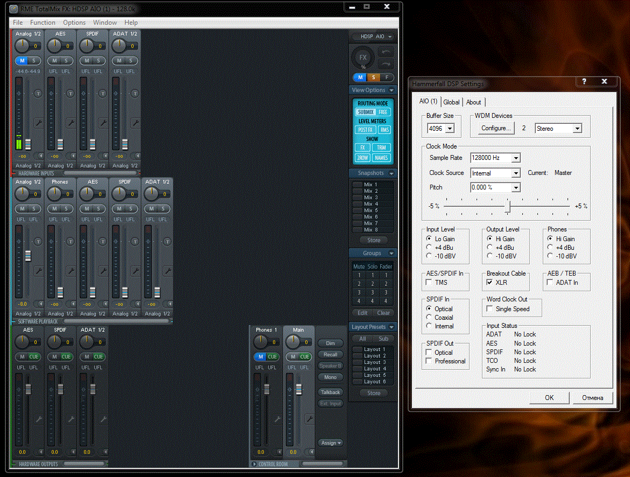Screen dimensions: 630x477
Task: Open the Options menu in TotalMix
Action: point(74,23)
